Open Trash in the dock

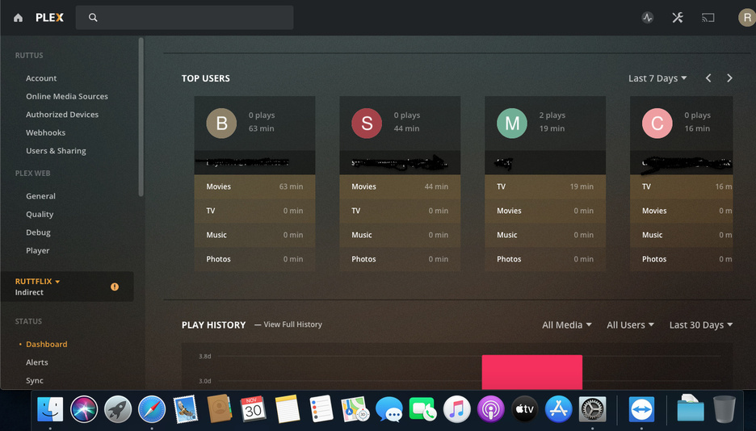click(x=724, y=409)
